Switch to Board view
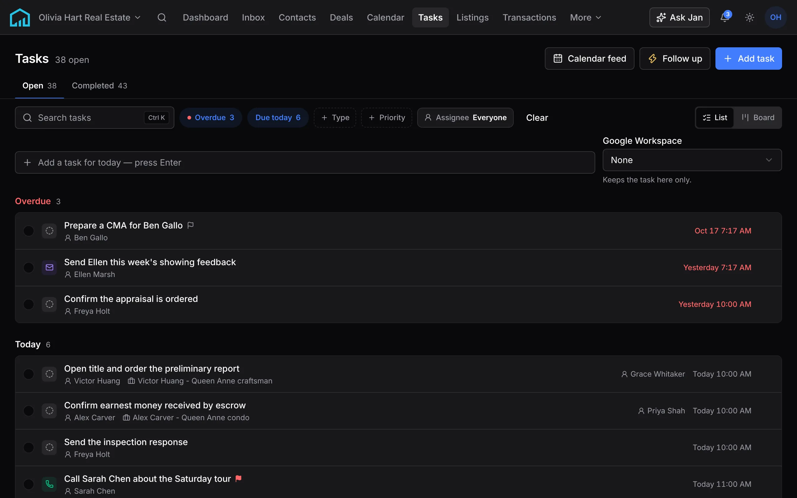The image size is (797, 498). pyautogui.click(x=757, y=118)
